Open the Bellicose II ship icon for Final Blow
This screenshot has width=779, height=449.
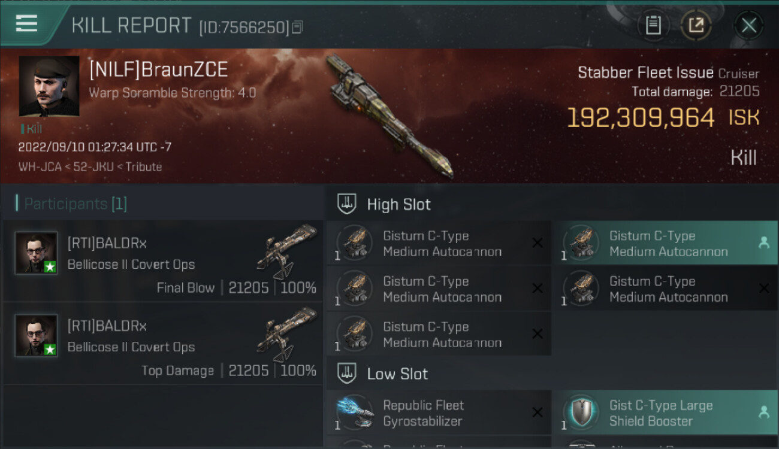pos(286,251)
